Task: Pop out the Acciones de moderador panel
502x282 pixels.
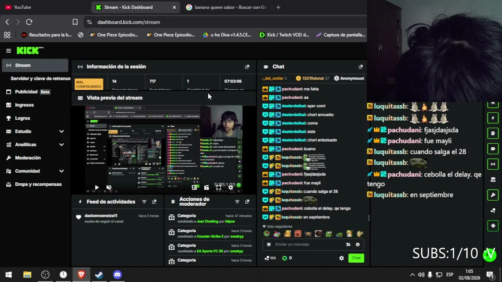Action: tap(247, 202)
